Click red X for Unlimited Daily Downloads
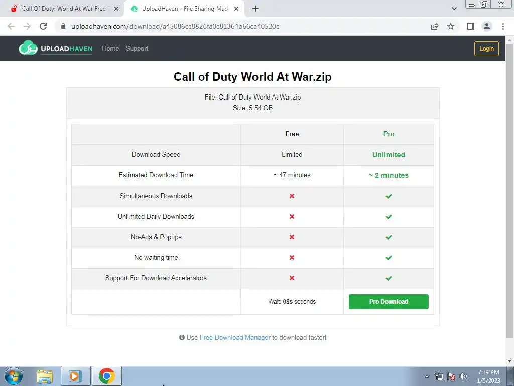514x386 pixels. pyautogui.click(x=292, y=216)
